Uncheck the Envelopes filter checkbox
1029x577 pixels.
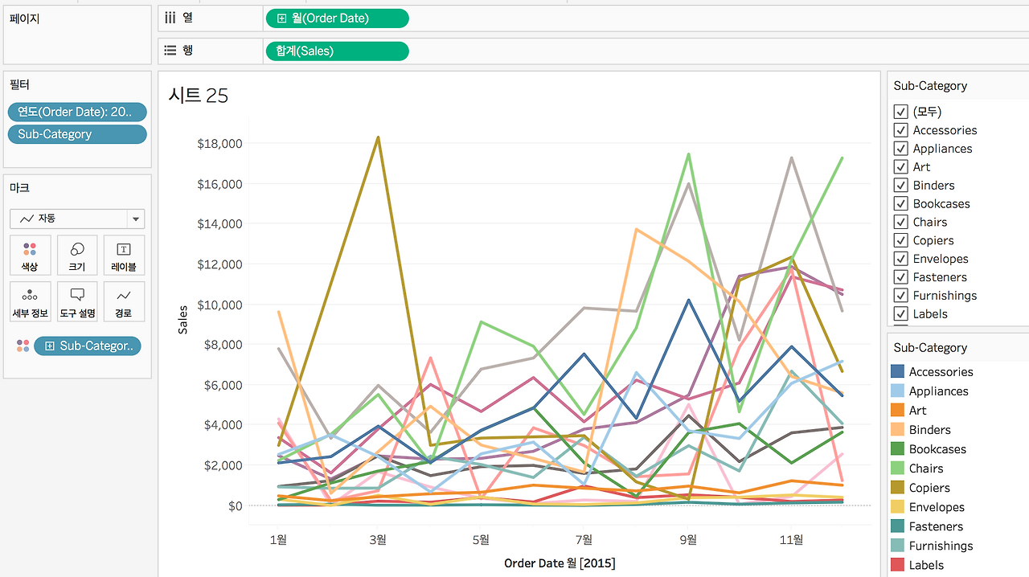pos(901,259)
